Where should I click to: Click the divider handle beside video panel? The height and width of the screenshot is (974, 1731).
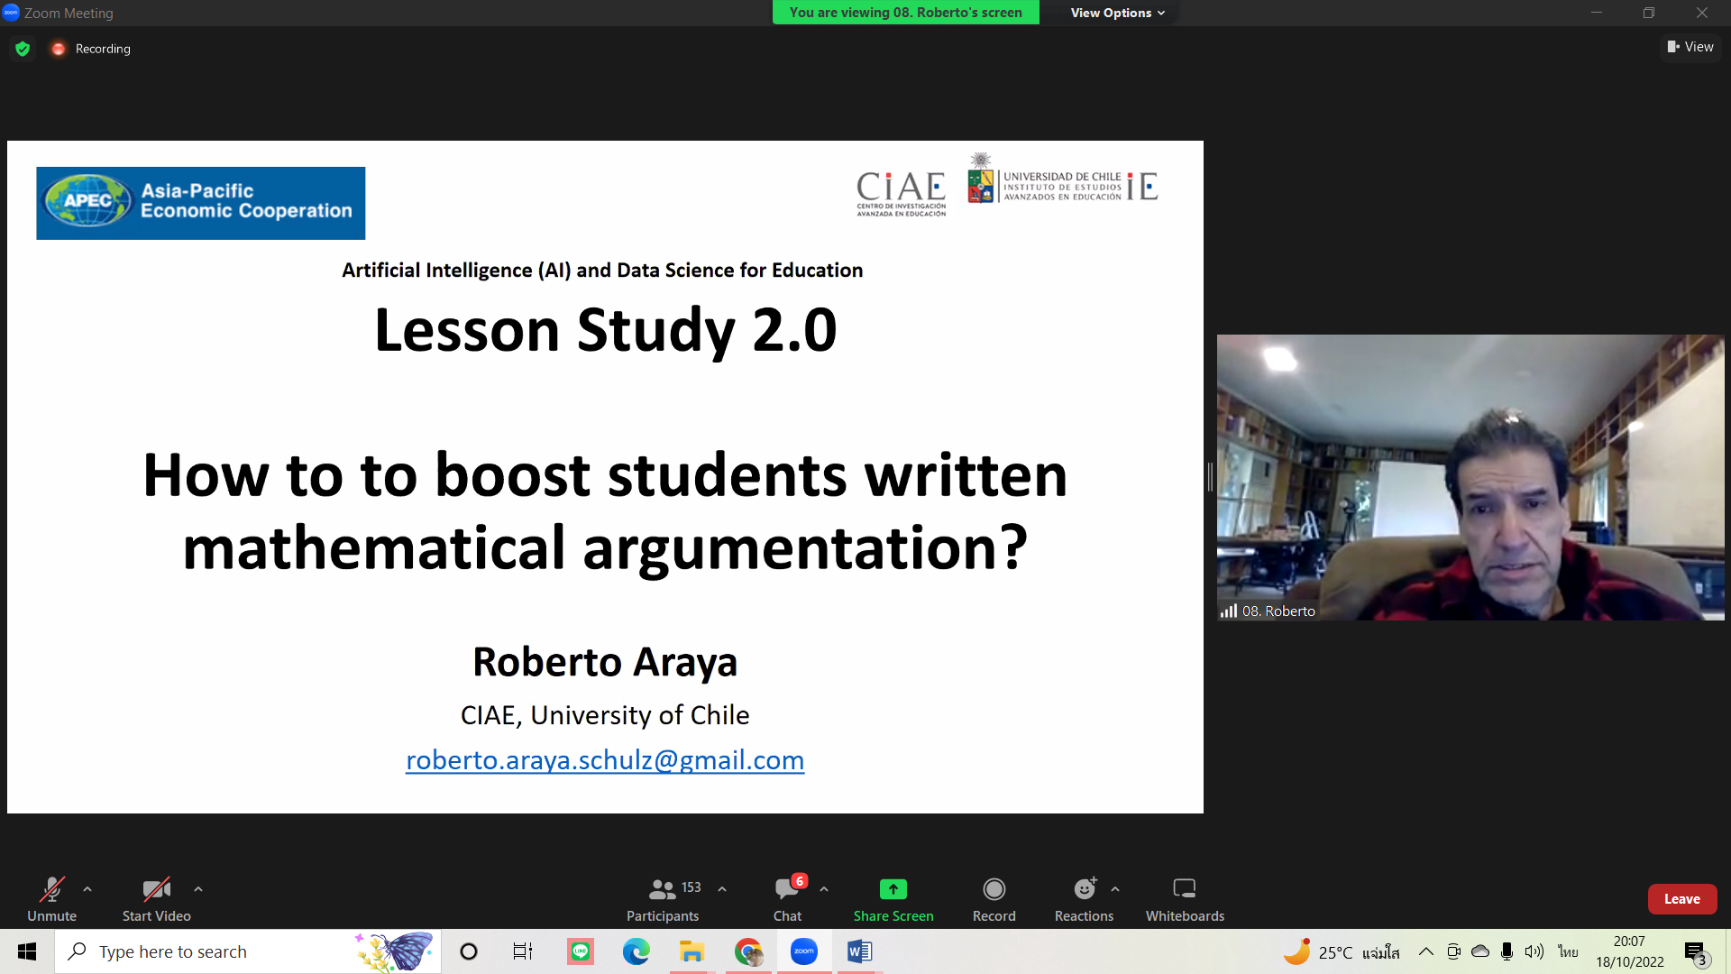(1210, 476)
